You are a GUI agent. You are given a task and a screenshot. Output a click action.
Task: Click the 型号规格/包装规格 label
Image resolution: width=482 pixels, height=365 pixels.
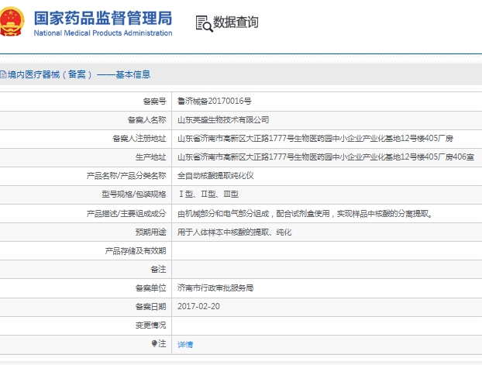tap(134, 195)
